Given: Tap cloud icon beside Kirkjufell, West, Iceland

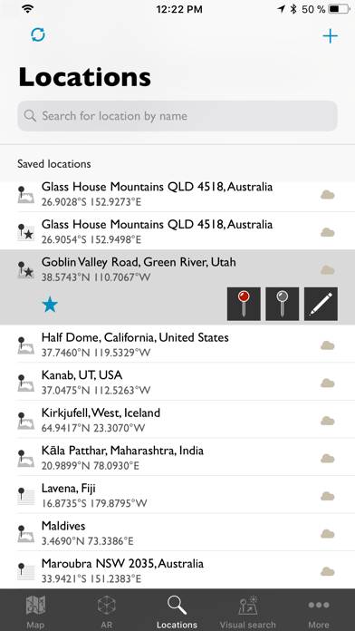Looking at the screenshot, I should (x=328, y=421).
